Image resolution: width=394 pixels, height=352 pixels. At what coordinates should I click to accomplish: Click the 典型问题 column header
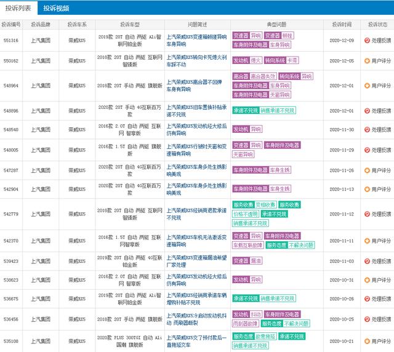tap(276, 25)
